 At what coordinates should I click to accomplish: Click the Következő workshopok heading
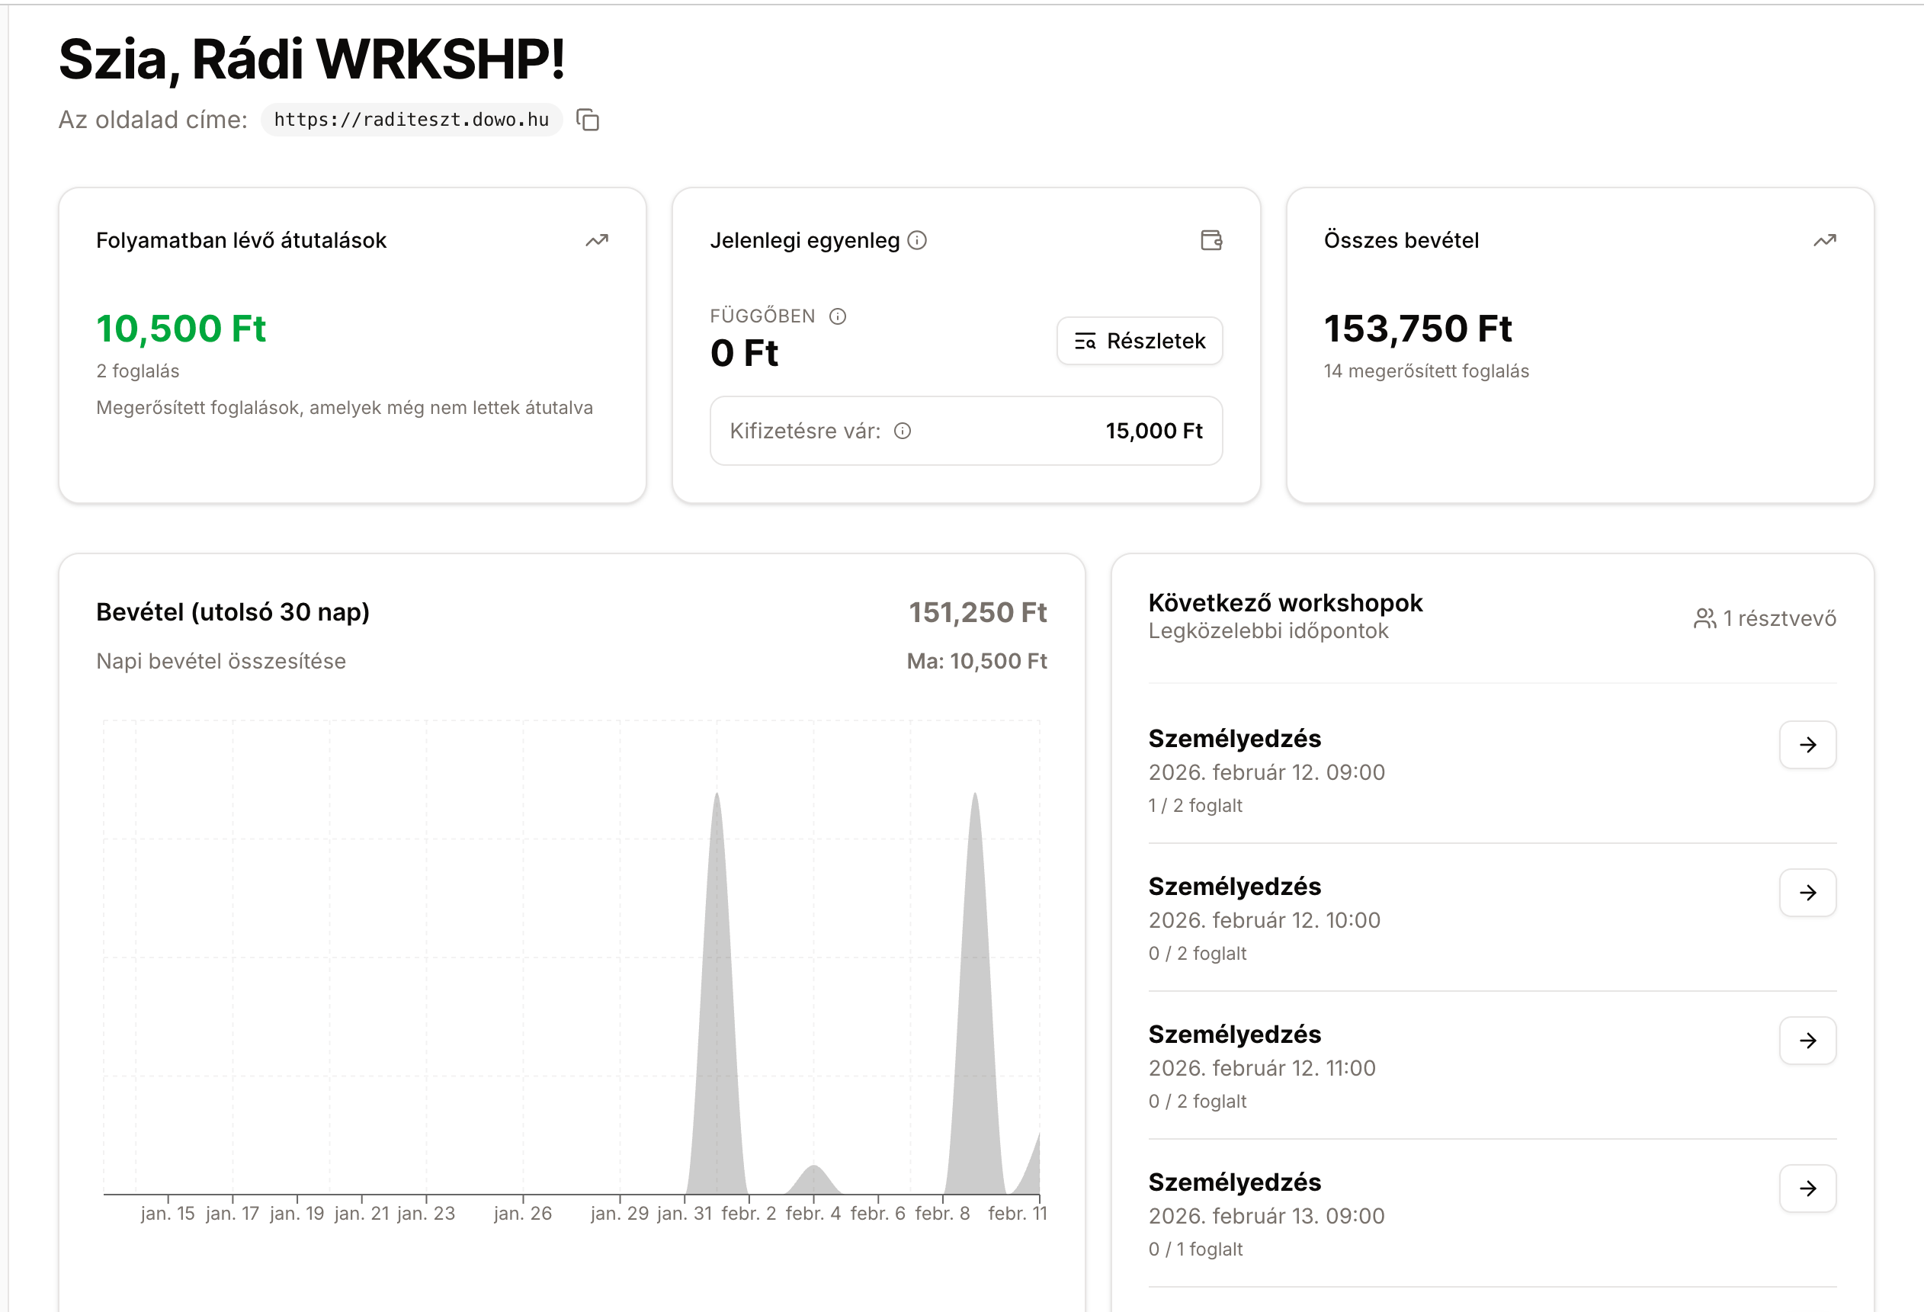click(1285, 602)
